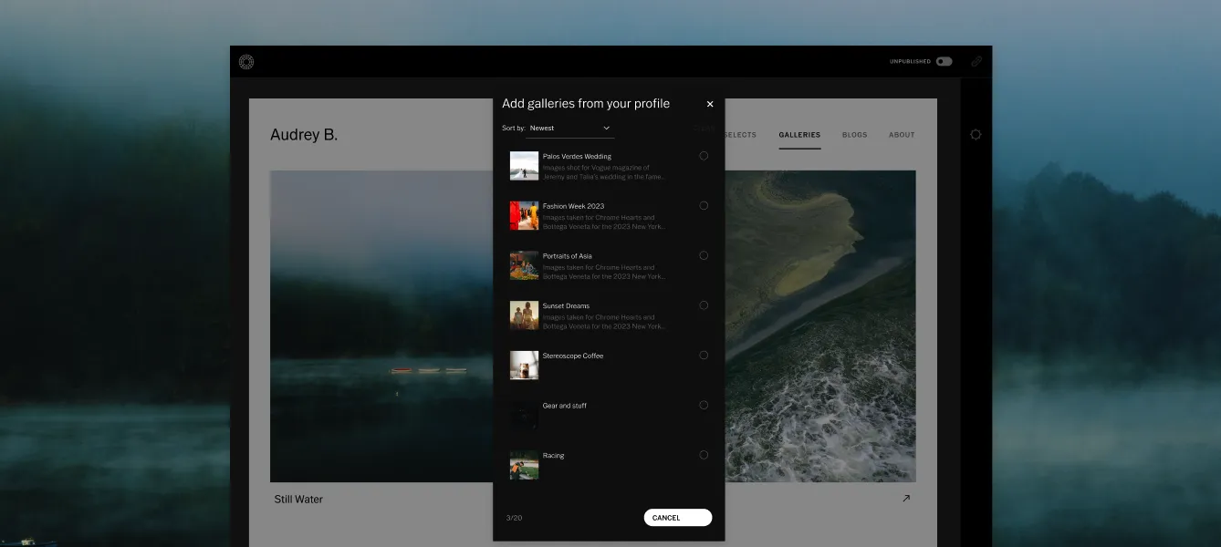Click the Stereoscope Coffee thumbnail
1221x547 pixels.
click(x=524, y=366)
